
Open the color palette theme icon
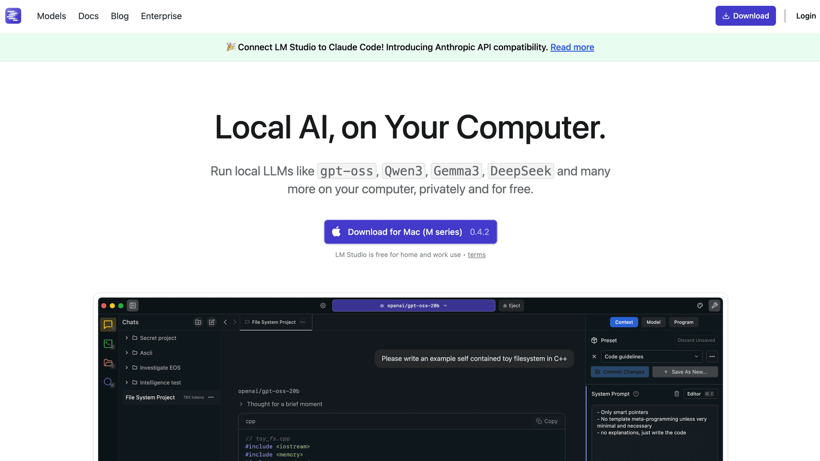[700, 305]
